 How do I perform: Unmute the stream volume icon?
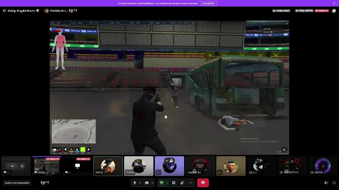(326, 183)
